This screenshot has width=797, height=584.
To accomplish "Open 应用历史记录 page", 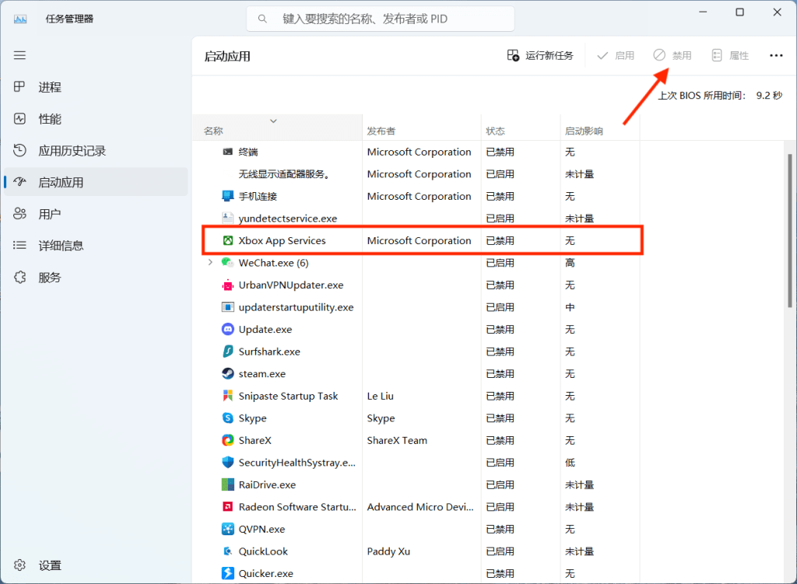I will point(96,151).
